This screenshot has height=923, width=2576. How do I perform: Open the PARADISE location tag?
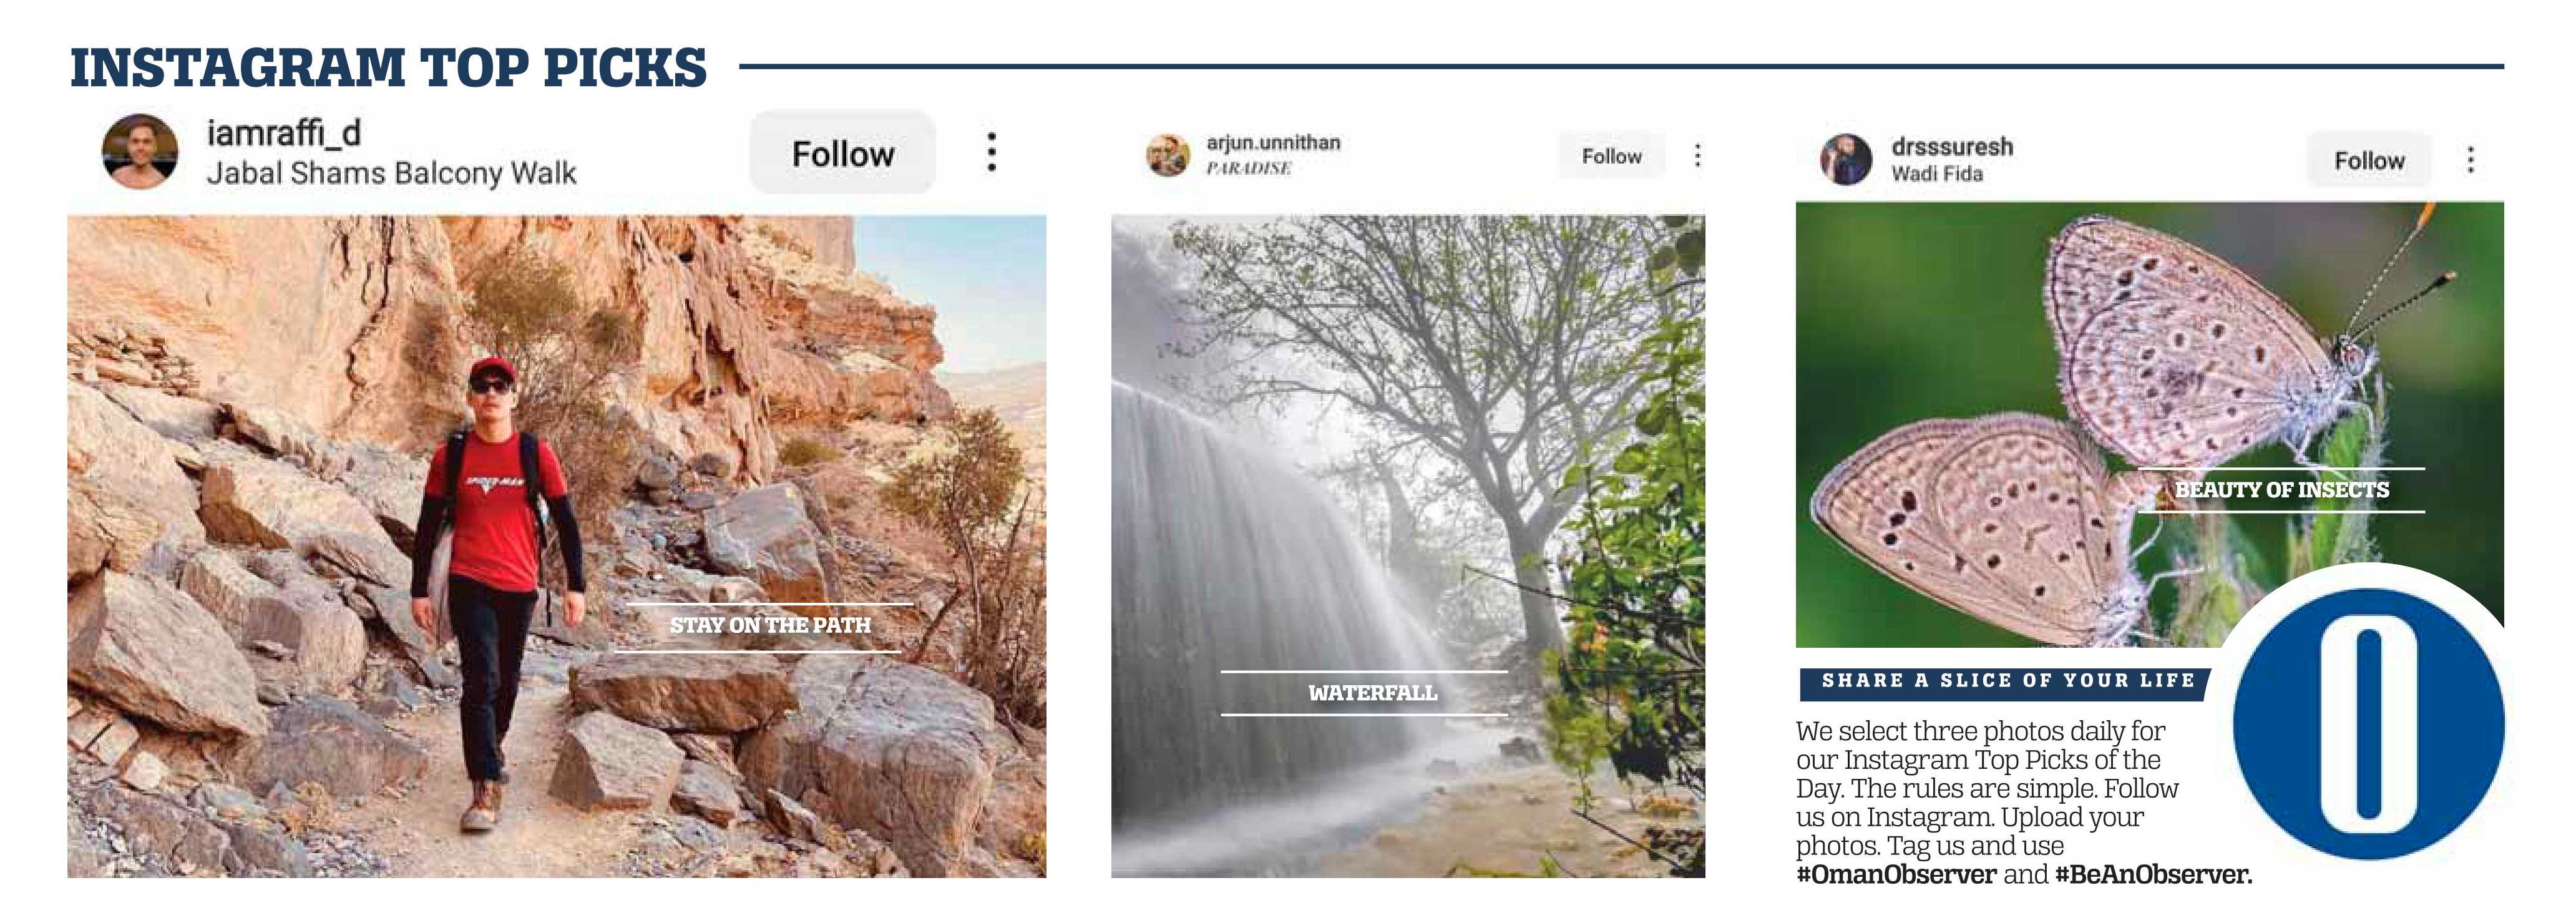tap(1248, 168)
